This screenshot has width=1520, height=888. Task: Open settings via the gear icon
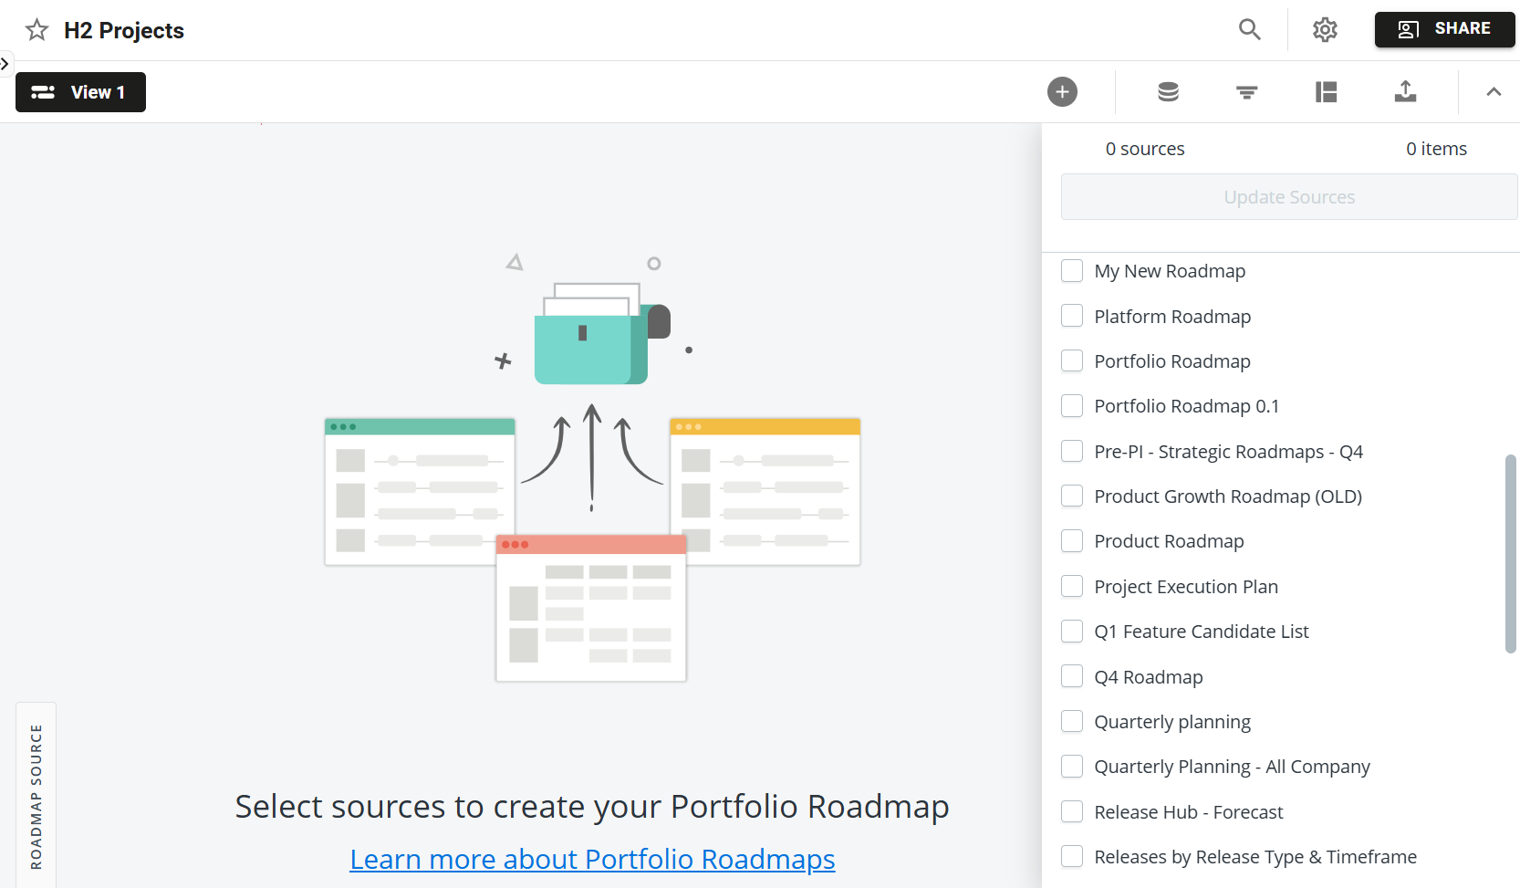click(x=1324, y=29)
